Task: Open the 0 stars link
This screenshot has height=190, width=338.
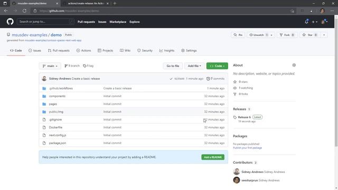Action: [241, 82]
